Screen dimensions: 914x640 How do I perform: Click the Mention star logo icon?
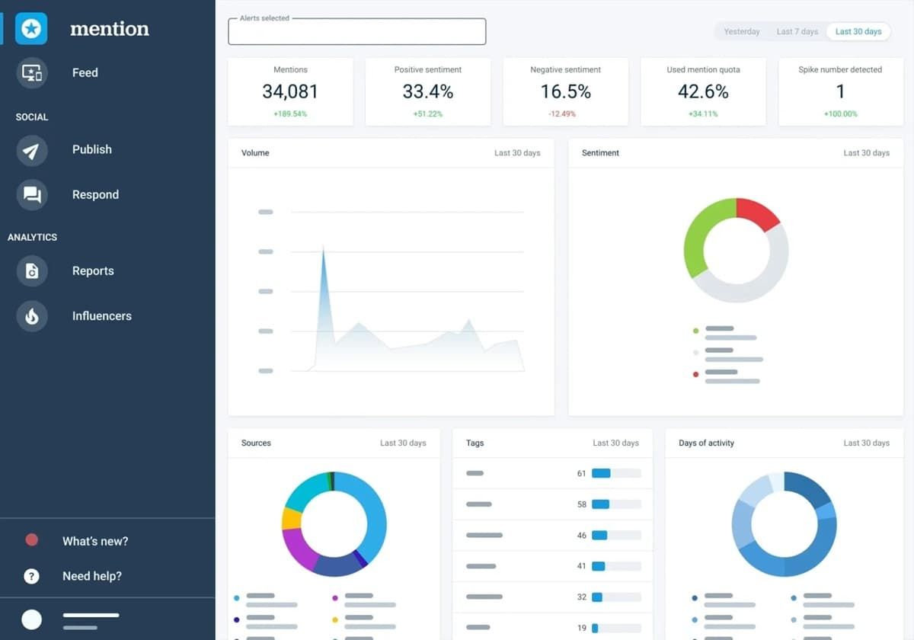coord(31,29)
